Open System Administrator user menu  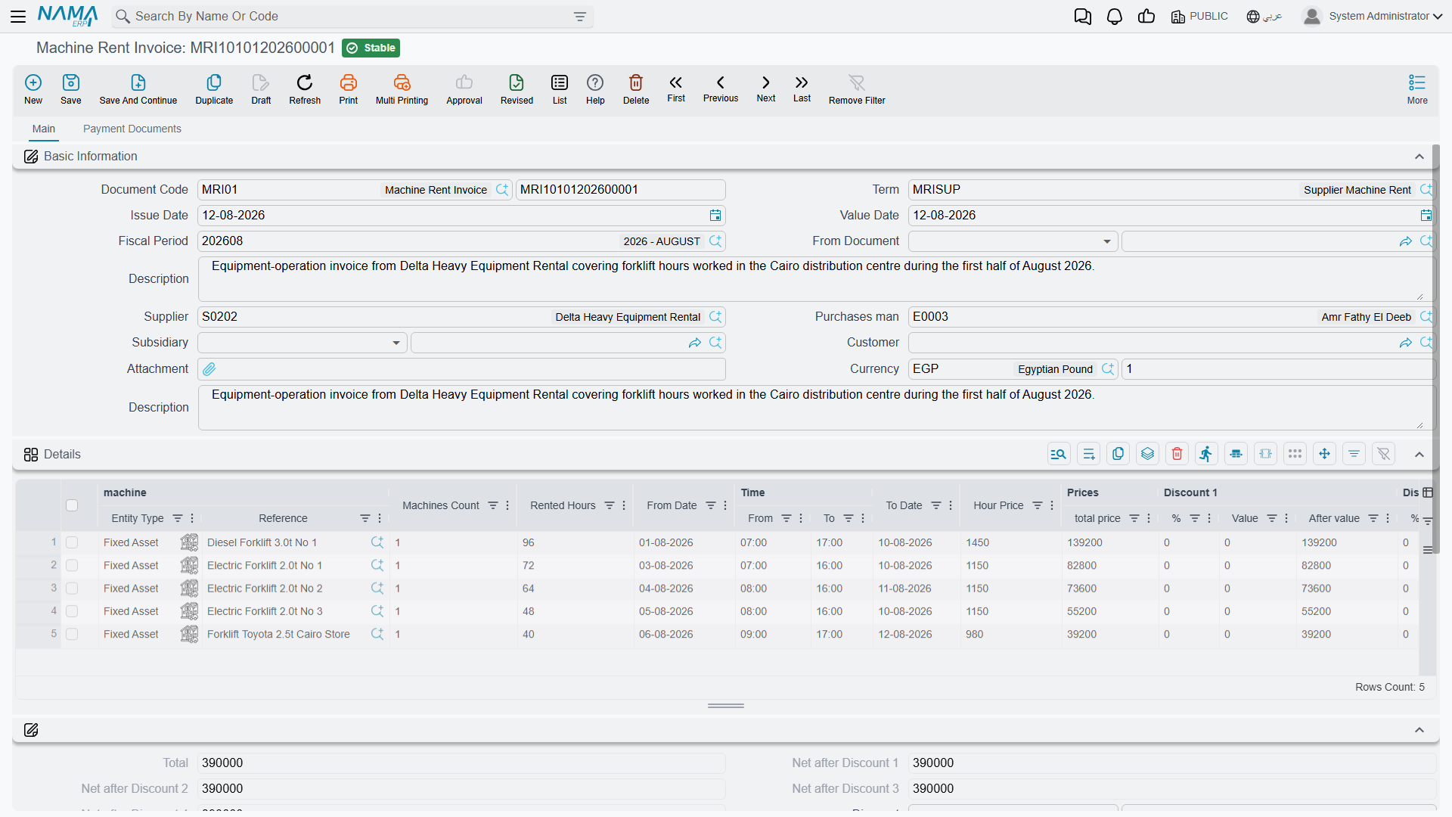tap(1373, 16)
